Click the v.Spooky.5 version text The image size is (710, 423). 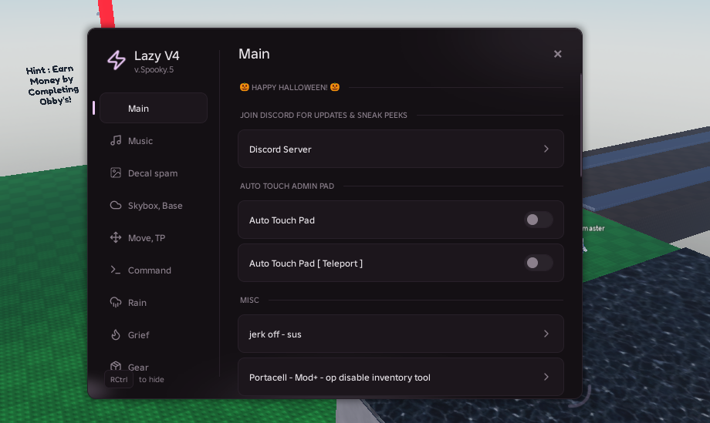pos(154,69)
